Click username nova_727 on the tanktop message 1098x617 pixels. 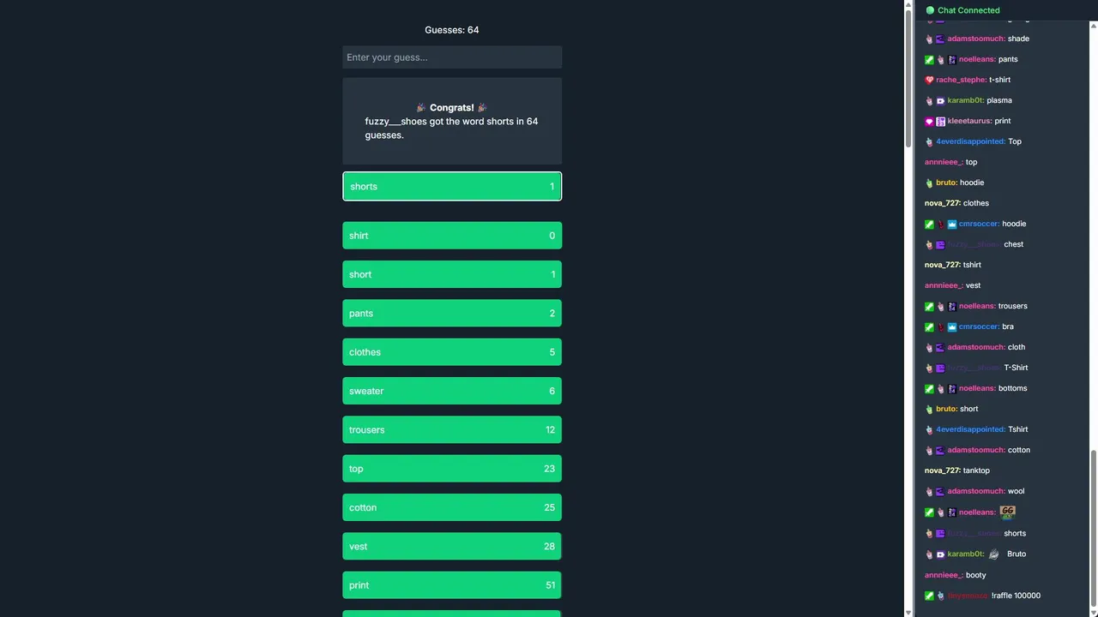tap(942, 470)
